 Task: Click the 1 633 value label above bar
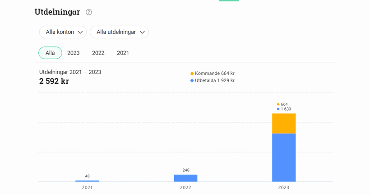point(286,109)
